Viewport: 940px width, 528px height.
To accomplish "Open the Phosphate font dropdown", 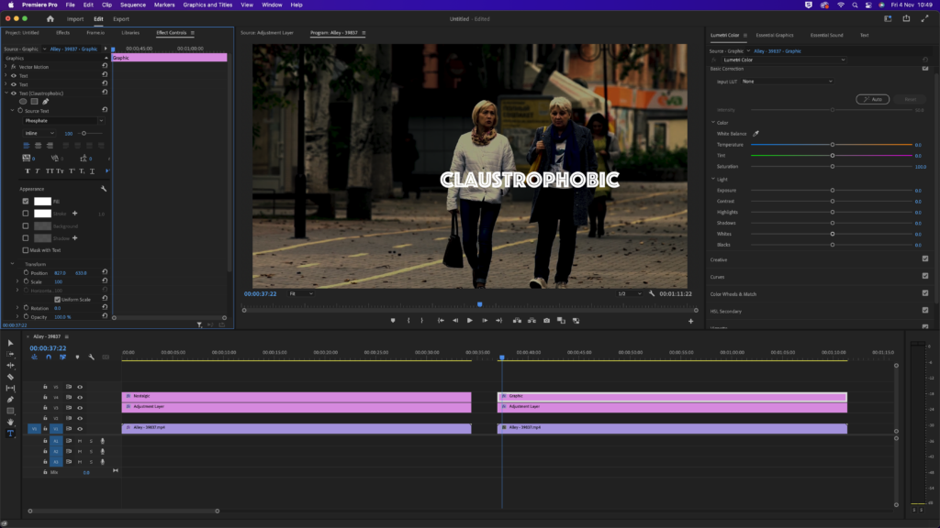I will (63, 121).
